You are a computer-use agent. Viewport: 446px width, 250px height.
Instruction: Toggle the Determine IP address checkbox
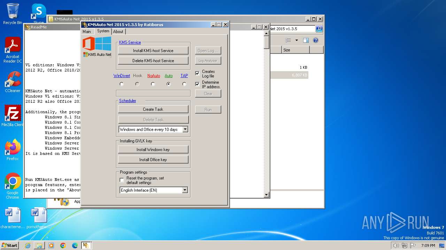(x=197, y=84)
